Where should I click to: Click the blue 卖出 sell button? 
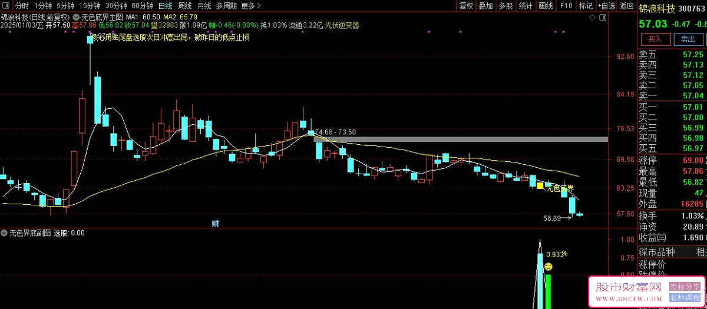pyautogui.click(x=688, y=39)
